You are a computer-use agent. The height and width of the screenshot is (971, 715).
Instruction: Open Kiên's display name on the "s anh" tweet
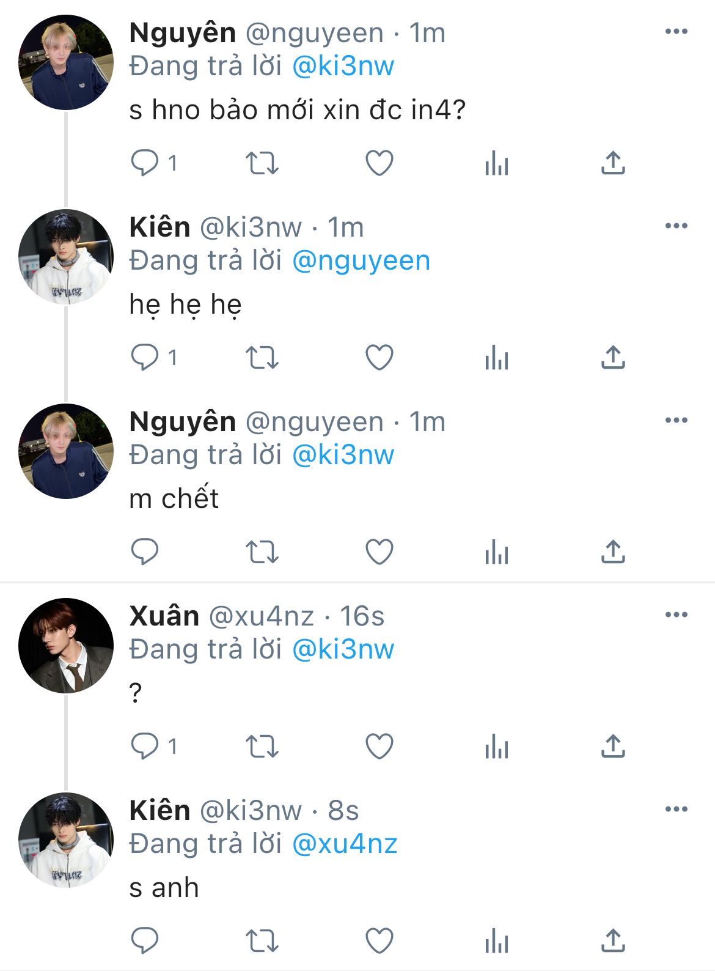pos(160,811)
